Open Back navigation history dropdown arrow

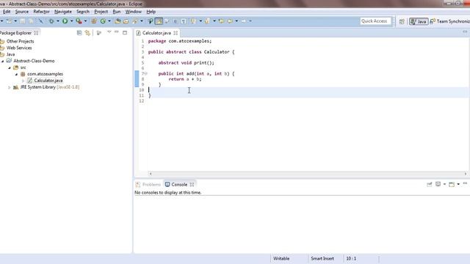[236, 21]
